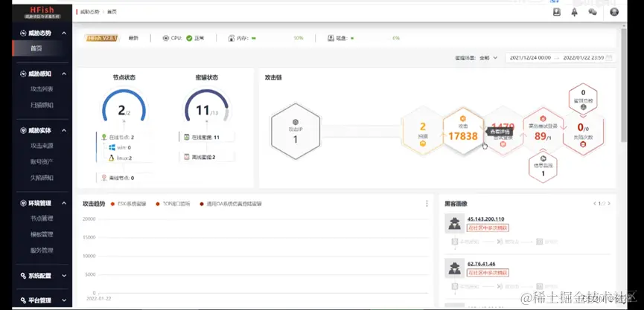644x310 pixels.
Task: Click the Windows logo beside win: 0
Action: pyautogui.click(x=112, y=147)
